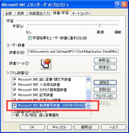Viewport: 129px width, 133px height.
Task: Switch to the オートコレクト tab
Action: [x=81, y=13]
